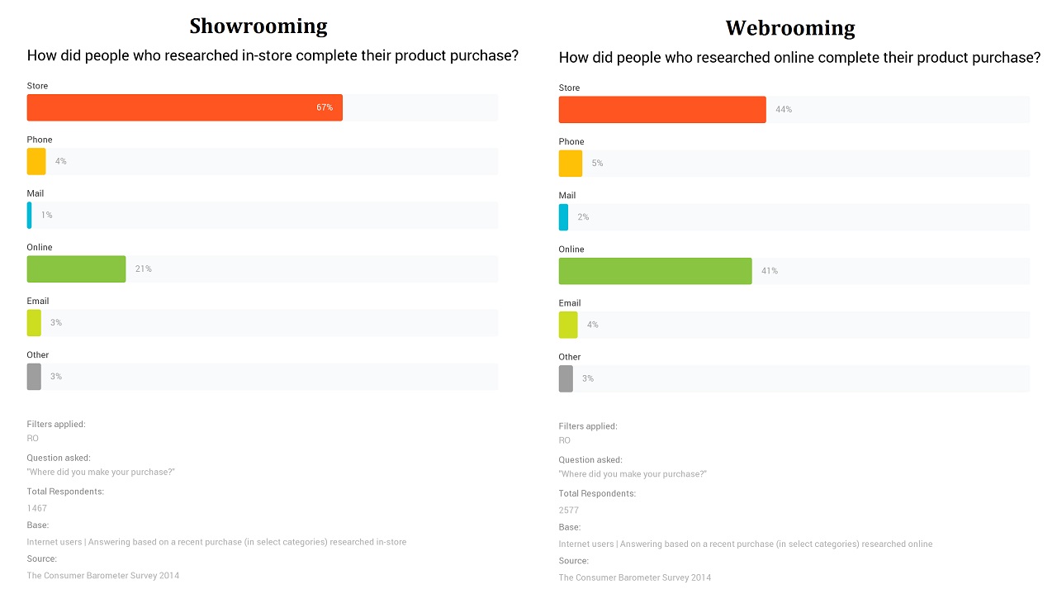This screenshot has height=594, width=1057.
Task: Click the green Online bar in Showrooming chart
Action: [x=76, y=268]
